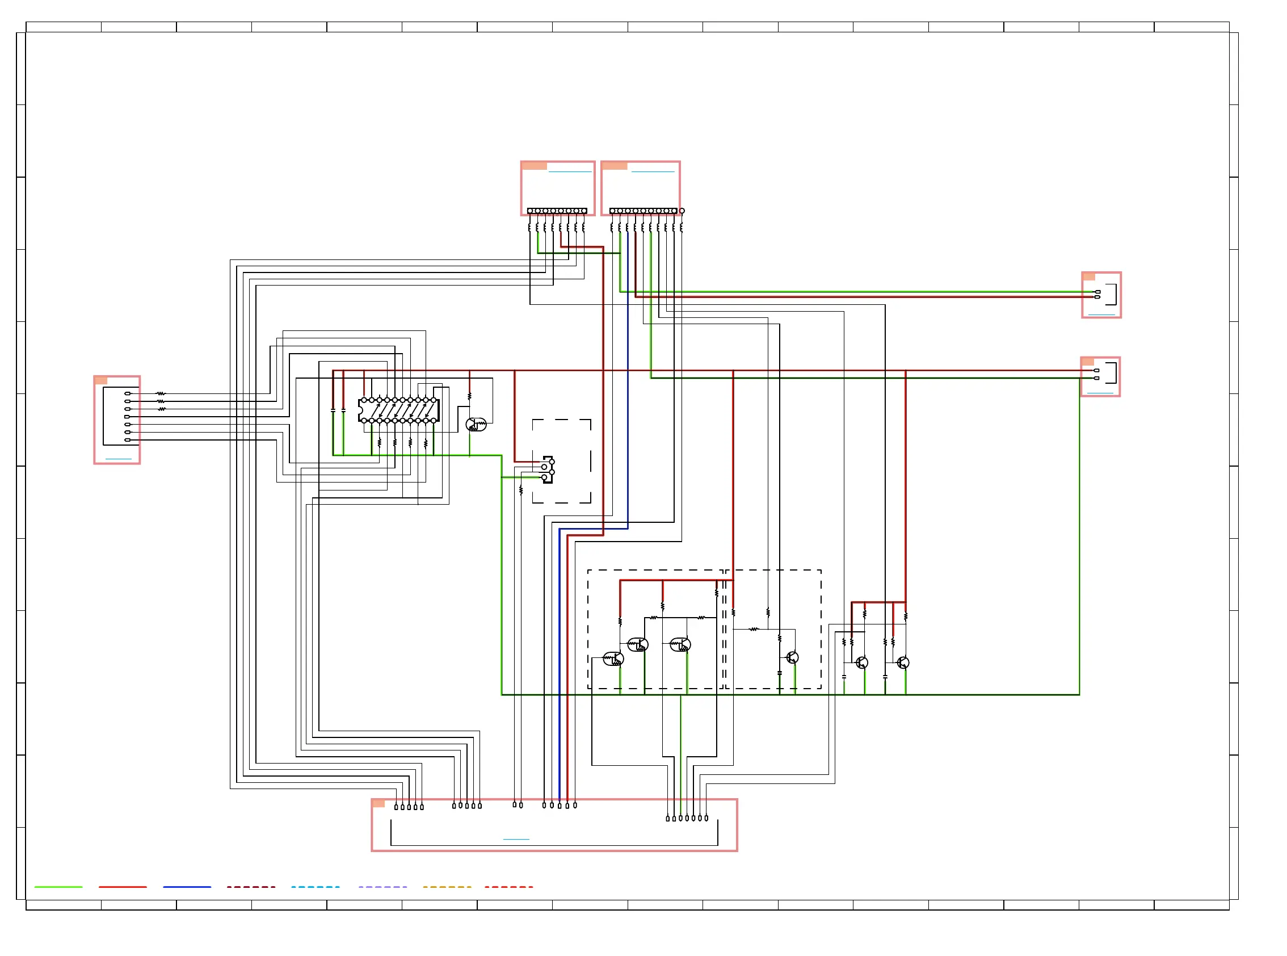Click the solid red line in the legend

point(123,887)
